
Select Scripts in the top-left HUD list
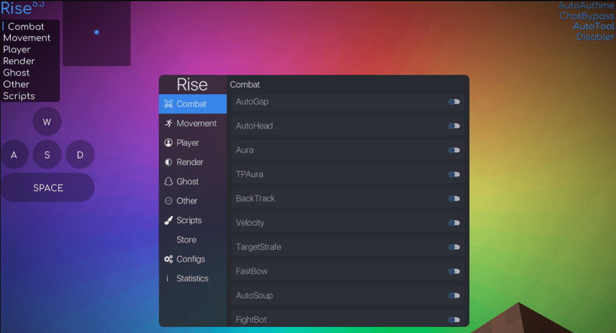pos(19,96)
